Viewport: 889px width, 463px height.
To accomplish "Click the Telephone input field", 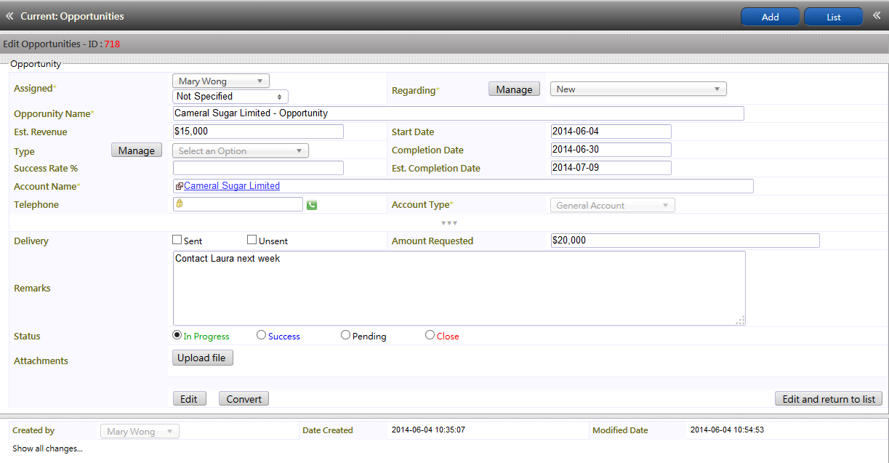I will coord(238,204).
